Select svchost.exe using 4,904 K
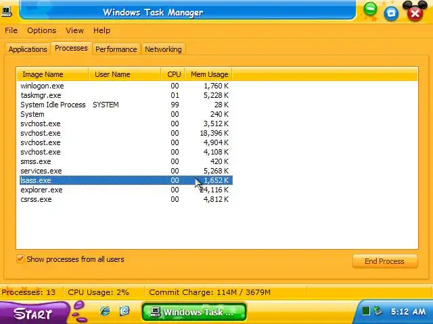 coord(127,142)
